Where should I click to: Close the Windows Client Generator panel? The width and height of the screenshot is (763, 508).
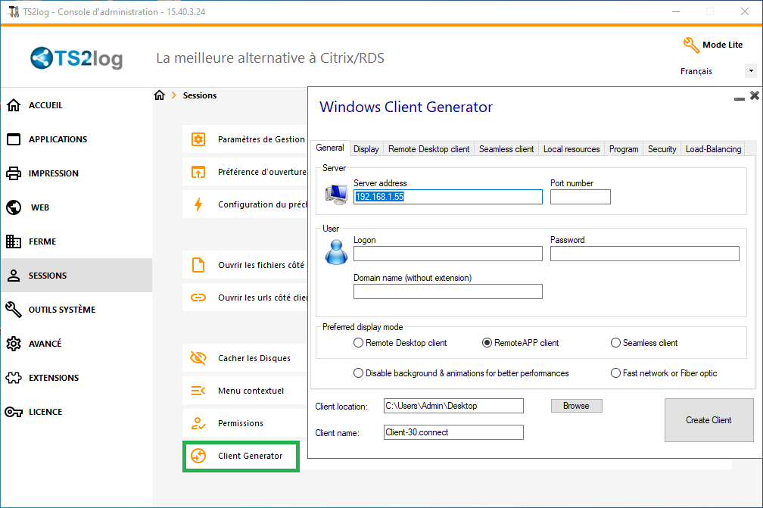pos(754,95)
